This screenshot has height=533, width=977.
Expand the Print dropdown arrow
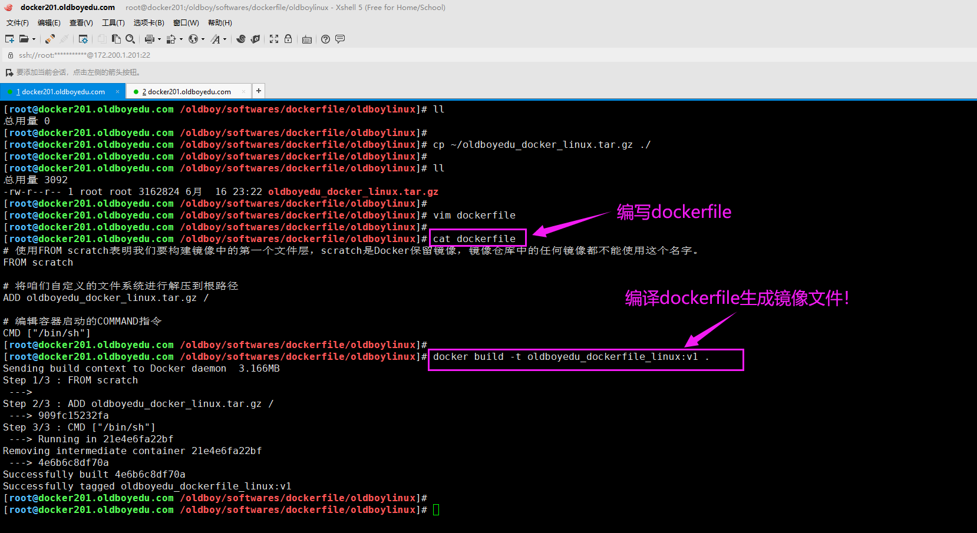[x=159, y=39]
